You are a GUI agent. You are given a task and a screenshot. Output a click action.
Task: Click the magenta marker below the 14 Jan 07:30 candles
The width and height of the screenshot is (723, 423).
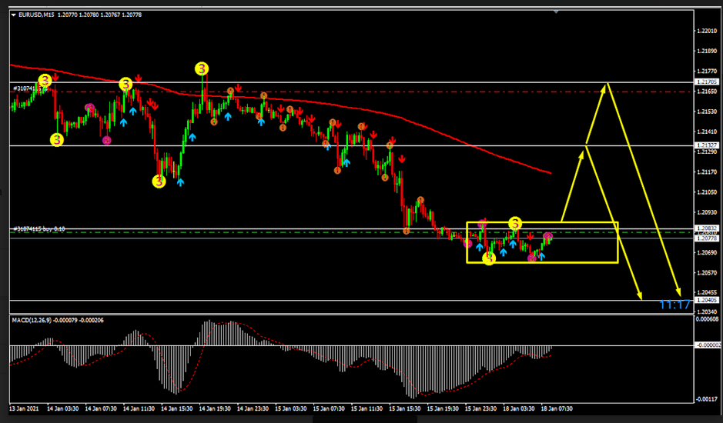click(x=106, y=140)
